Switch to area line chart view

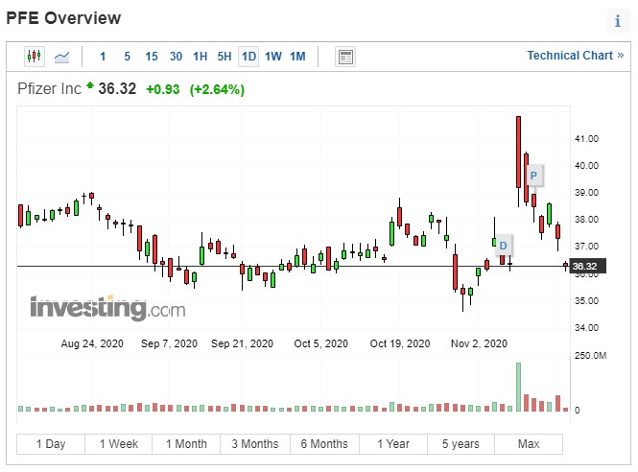click(x=61, y=57)
